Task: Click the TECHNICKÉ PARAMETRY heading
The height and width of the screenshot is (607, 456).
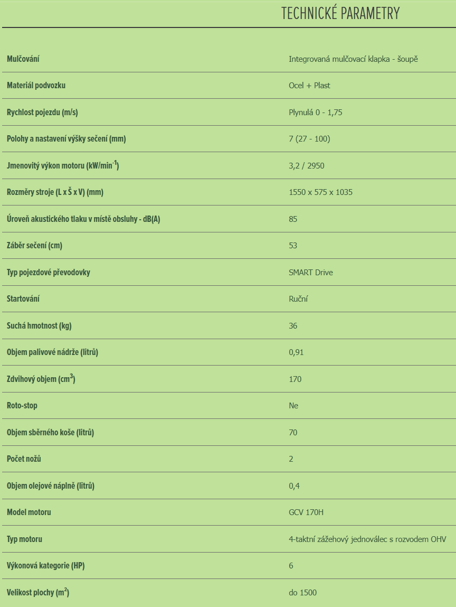Action: 340,13
